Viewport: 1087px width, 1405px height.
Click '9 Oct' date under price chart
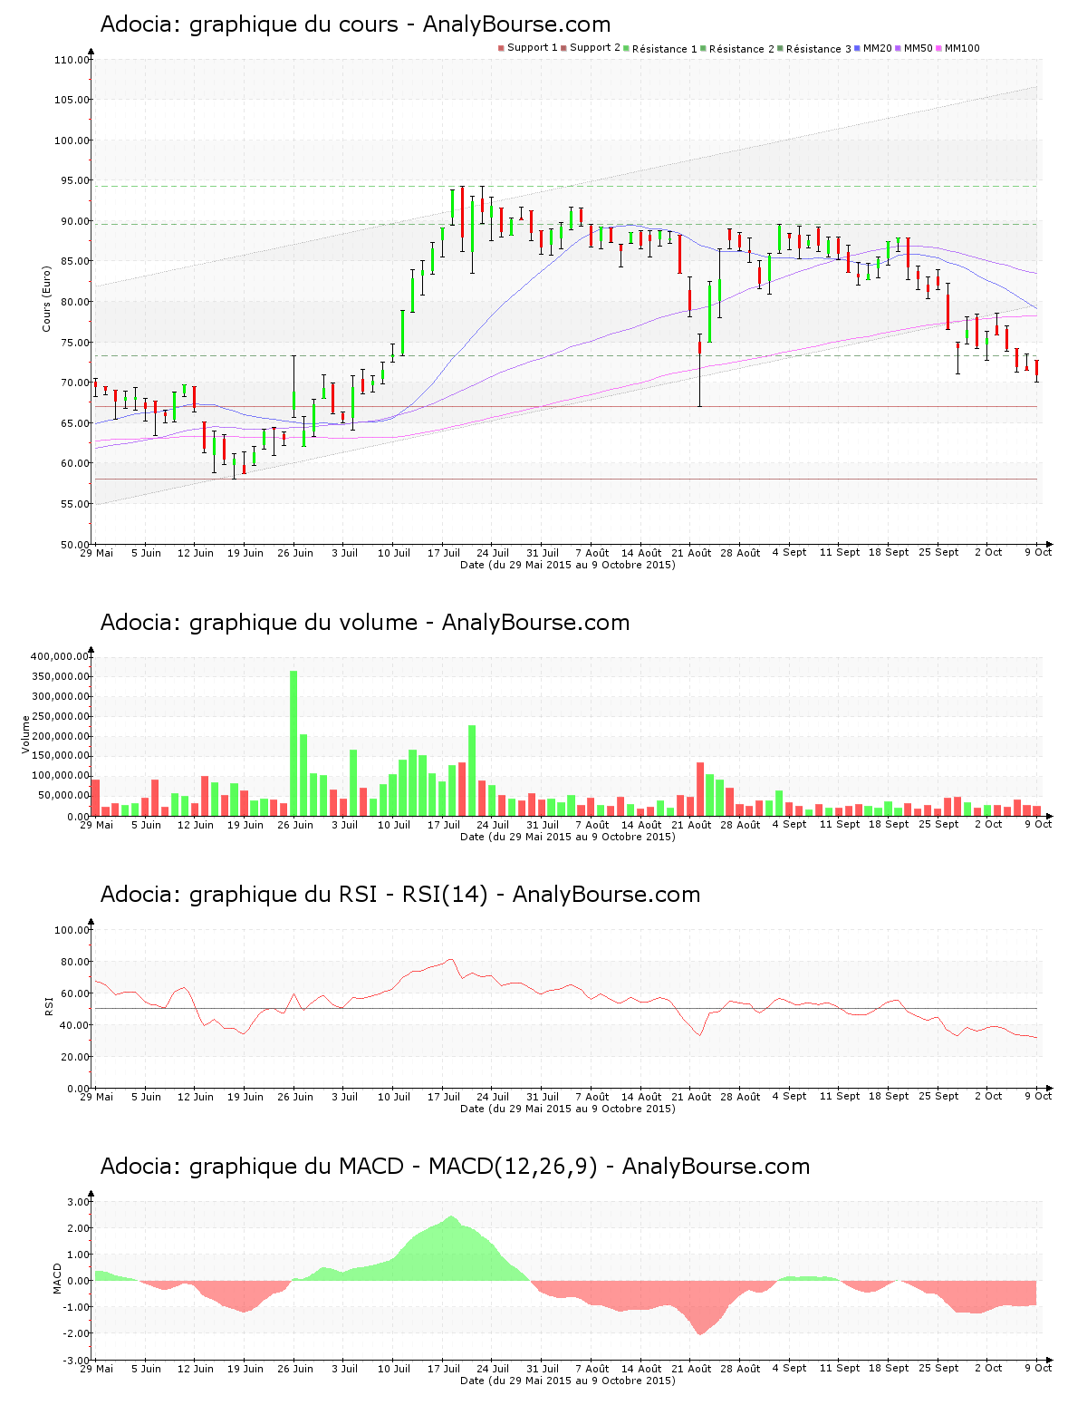1038,553
